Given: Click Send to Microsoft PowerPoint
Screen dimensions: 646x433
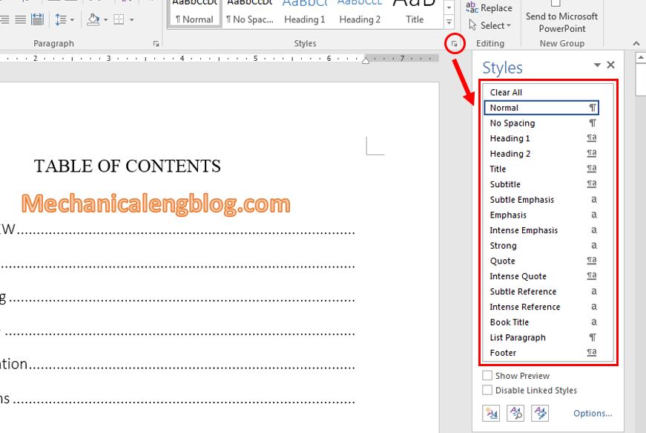Looking at the screenshot, I should pyautogui.click(x=561, y=18).
